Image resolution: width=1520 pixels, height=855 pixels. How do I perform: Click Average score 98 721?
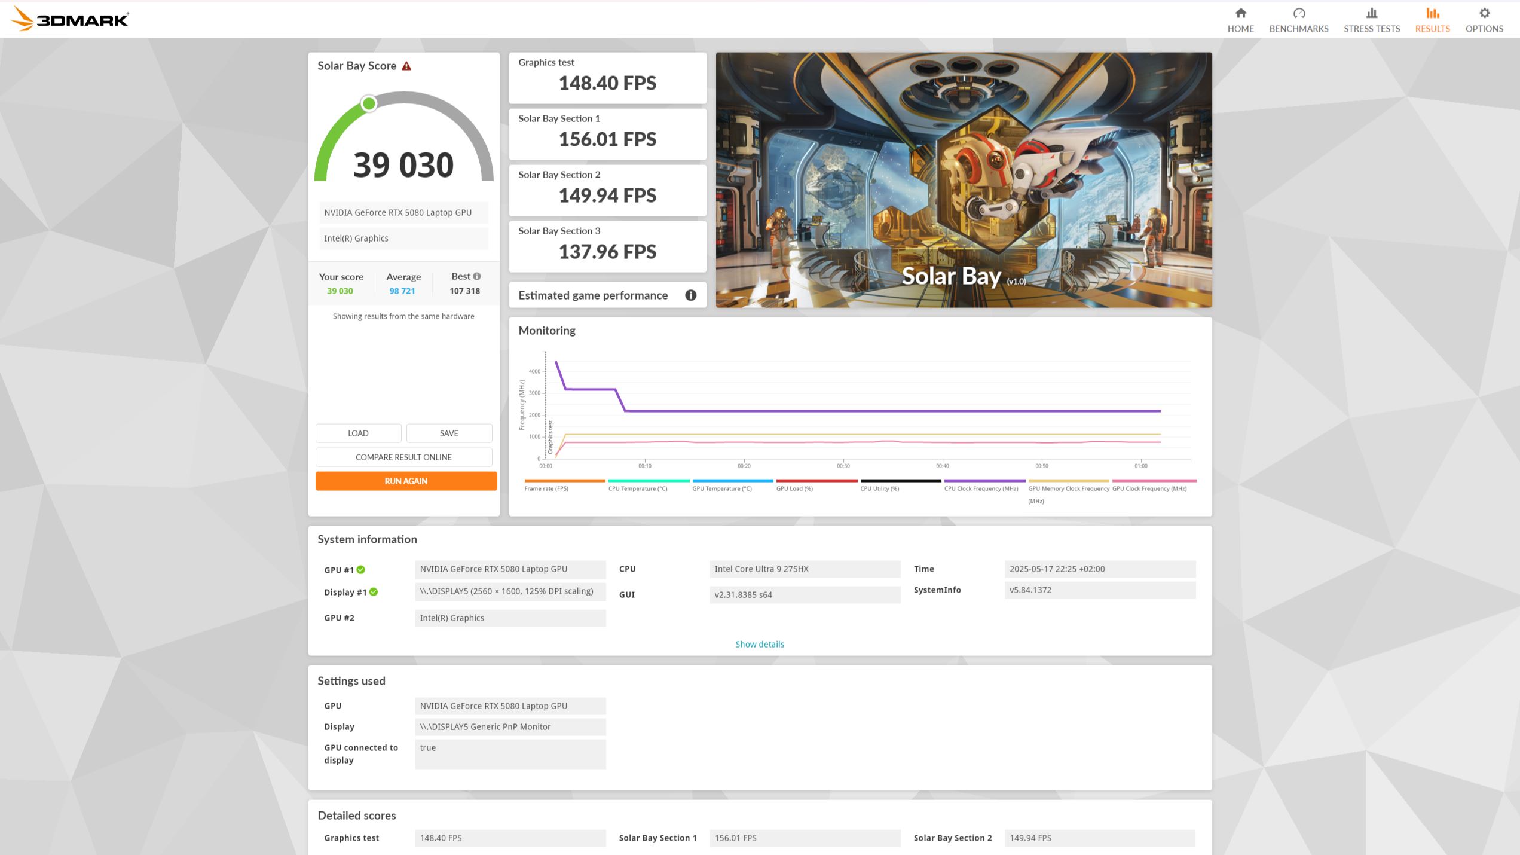coord(402,291)
